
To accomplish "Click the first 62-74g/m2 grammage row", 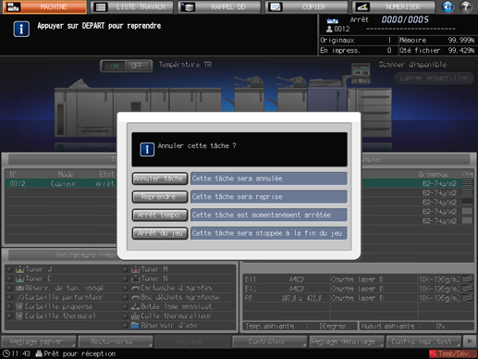I will pos(439,183).
